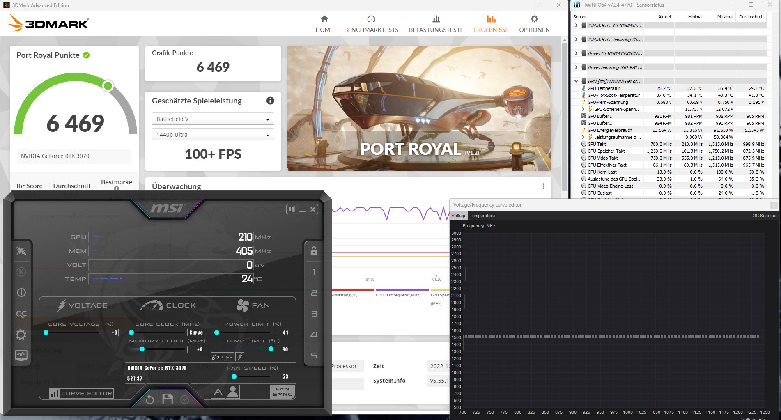Click the user-defined fan profile icon
Viewport: 781px width, 420px height.
click(233, 392)
